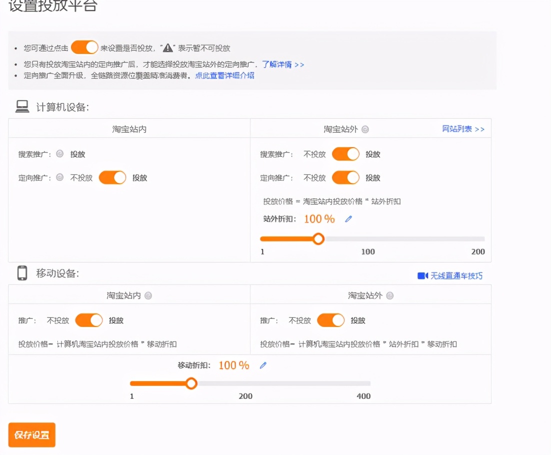
Task: Click the question icon beside 定向推广
Action: (59, 177)
